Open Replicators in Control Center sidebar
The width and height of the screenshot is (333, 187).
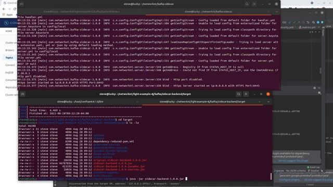pos(11,87)
